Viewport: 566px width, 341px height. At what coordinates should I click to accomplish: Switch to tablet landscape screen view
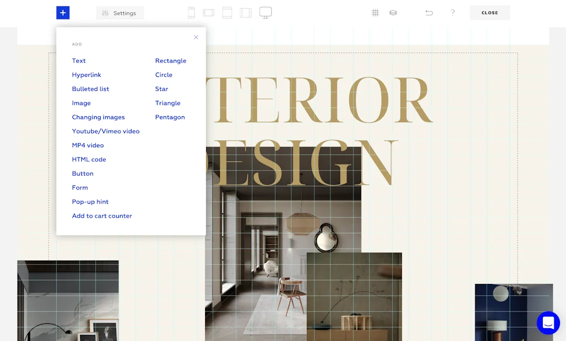[245, 13]
